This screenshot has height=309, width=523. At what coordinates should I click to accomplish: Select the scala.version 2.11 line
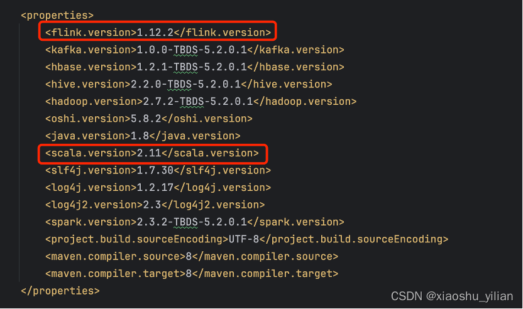click(x=152, y=153)
